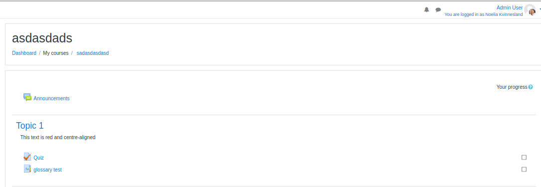Tick the glossary test completion checkbox
541x187 pixels.
click(524, 170)
